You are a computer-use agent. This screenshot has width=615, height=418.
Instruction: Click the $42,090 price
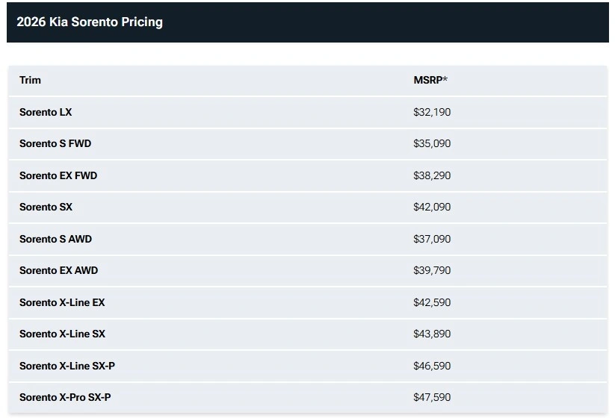[x=432, y=207]
